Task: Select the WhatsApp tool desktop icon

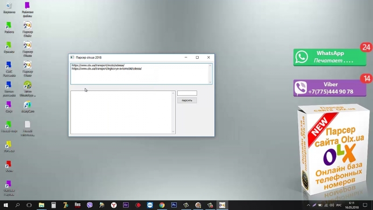Action: (28, 89)
